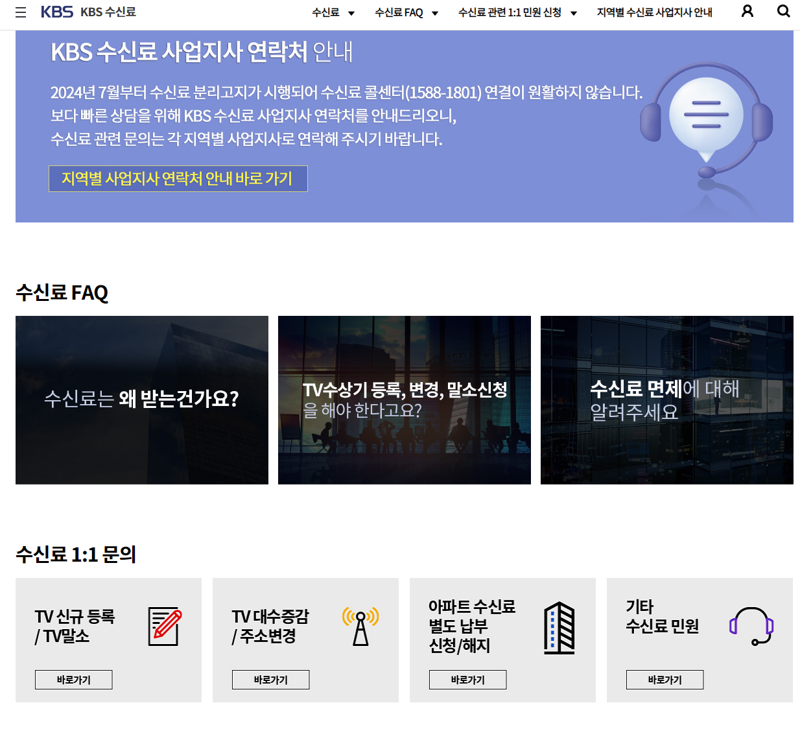Click the orange antenna signal icon

pyautogui.click(x=360, y=626)
